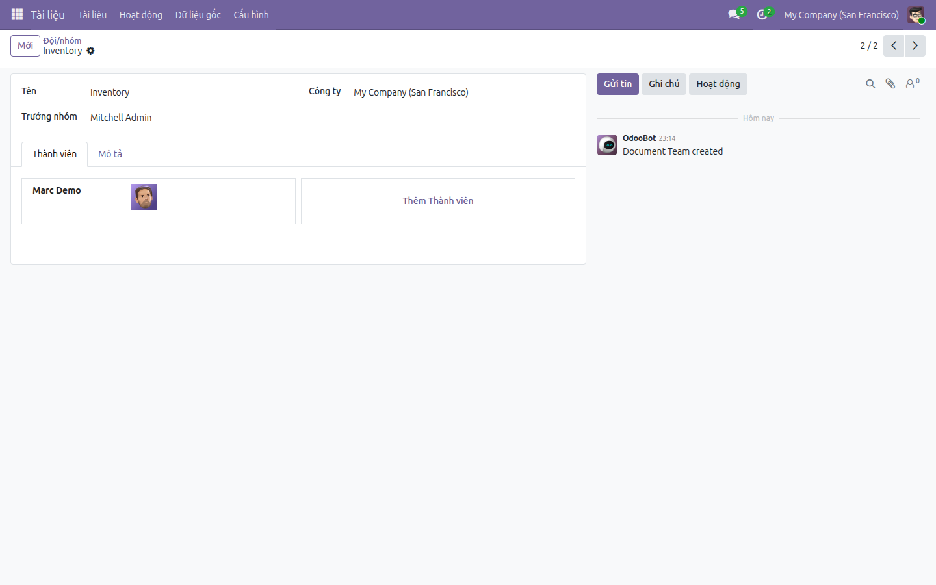Open the Công ty field dropdown
This screenshot has height=585, width=936.
pos(464,92)
